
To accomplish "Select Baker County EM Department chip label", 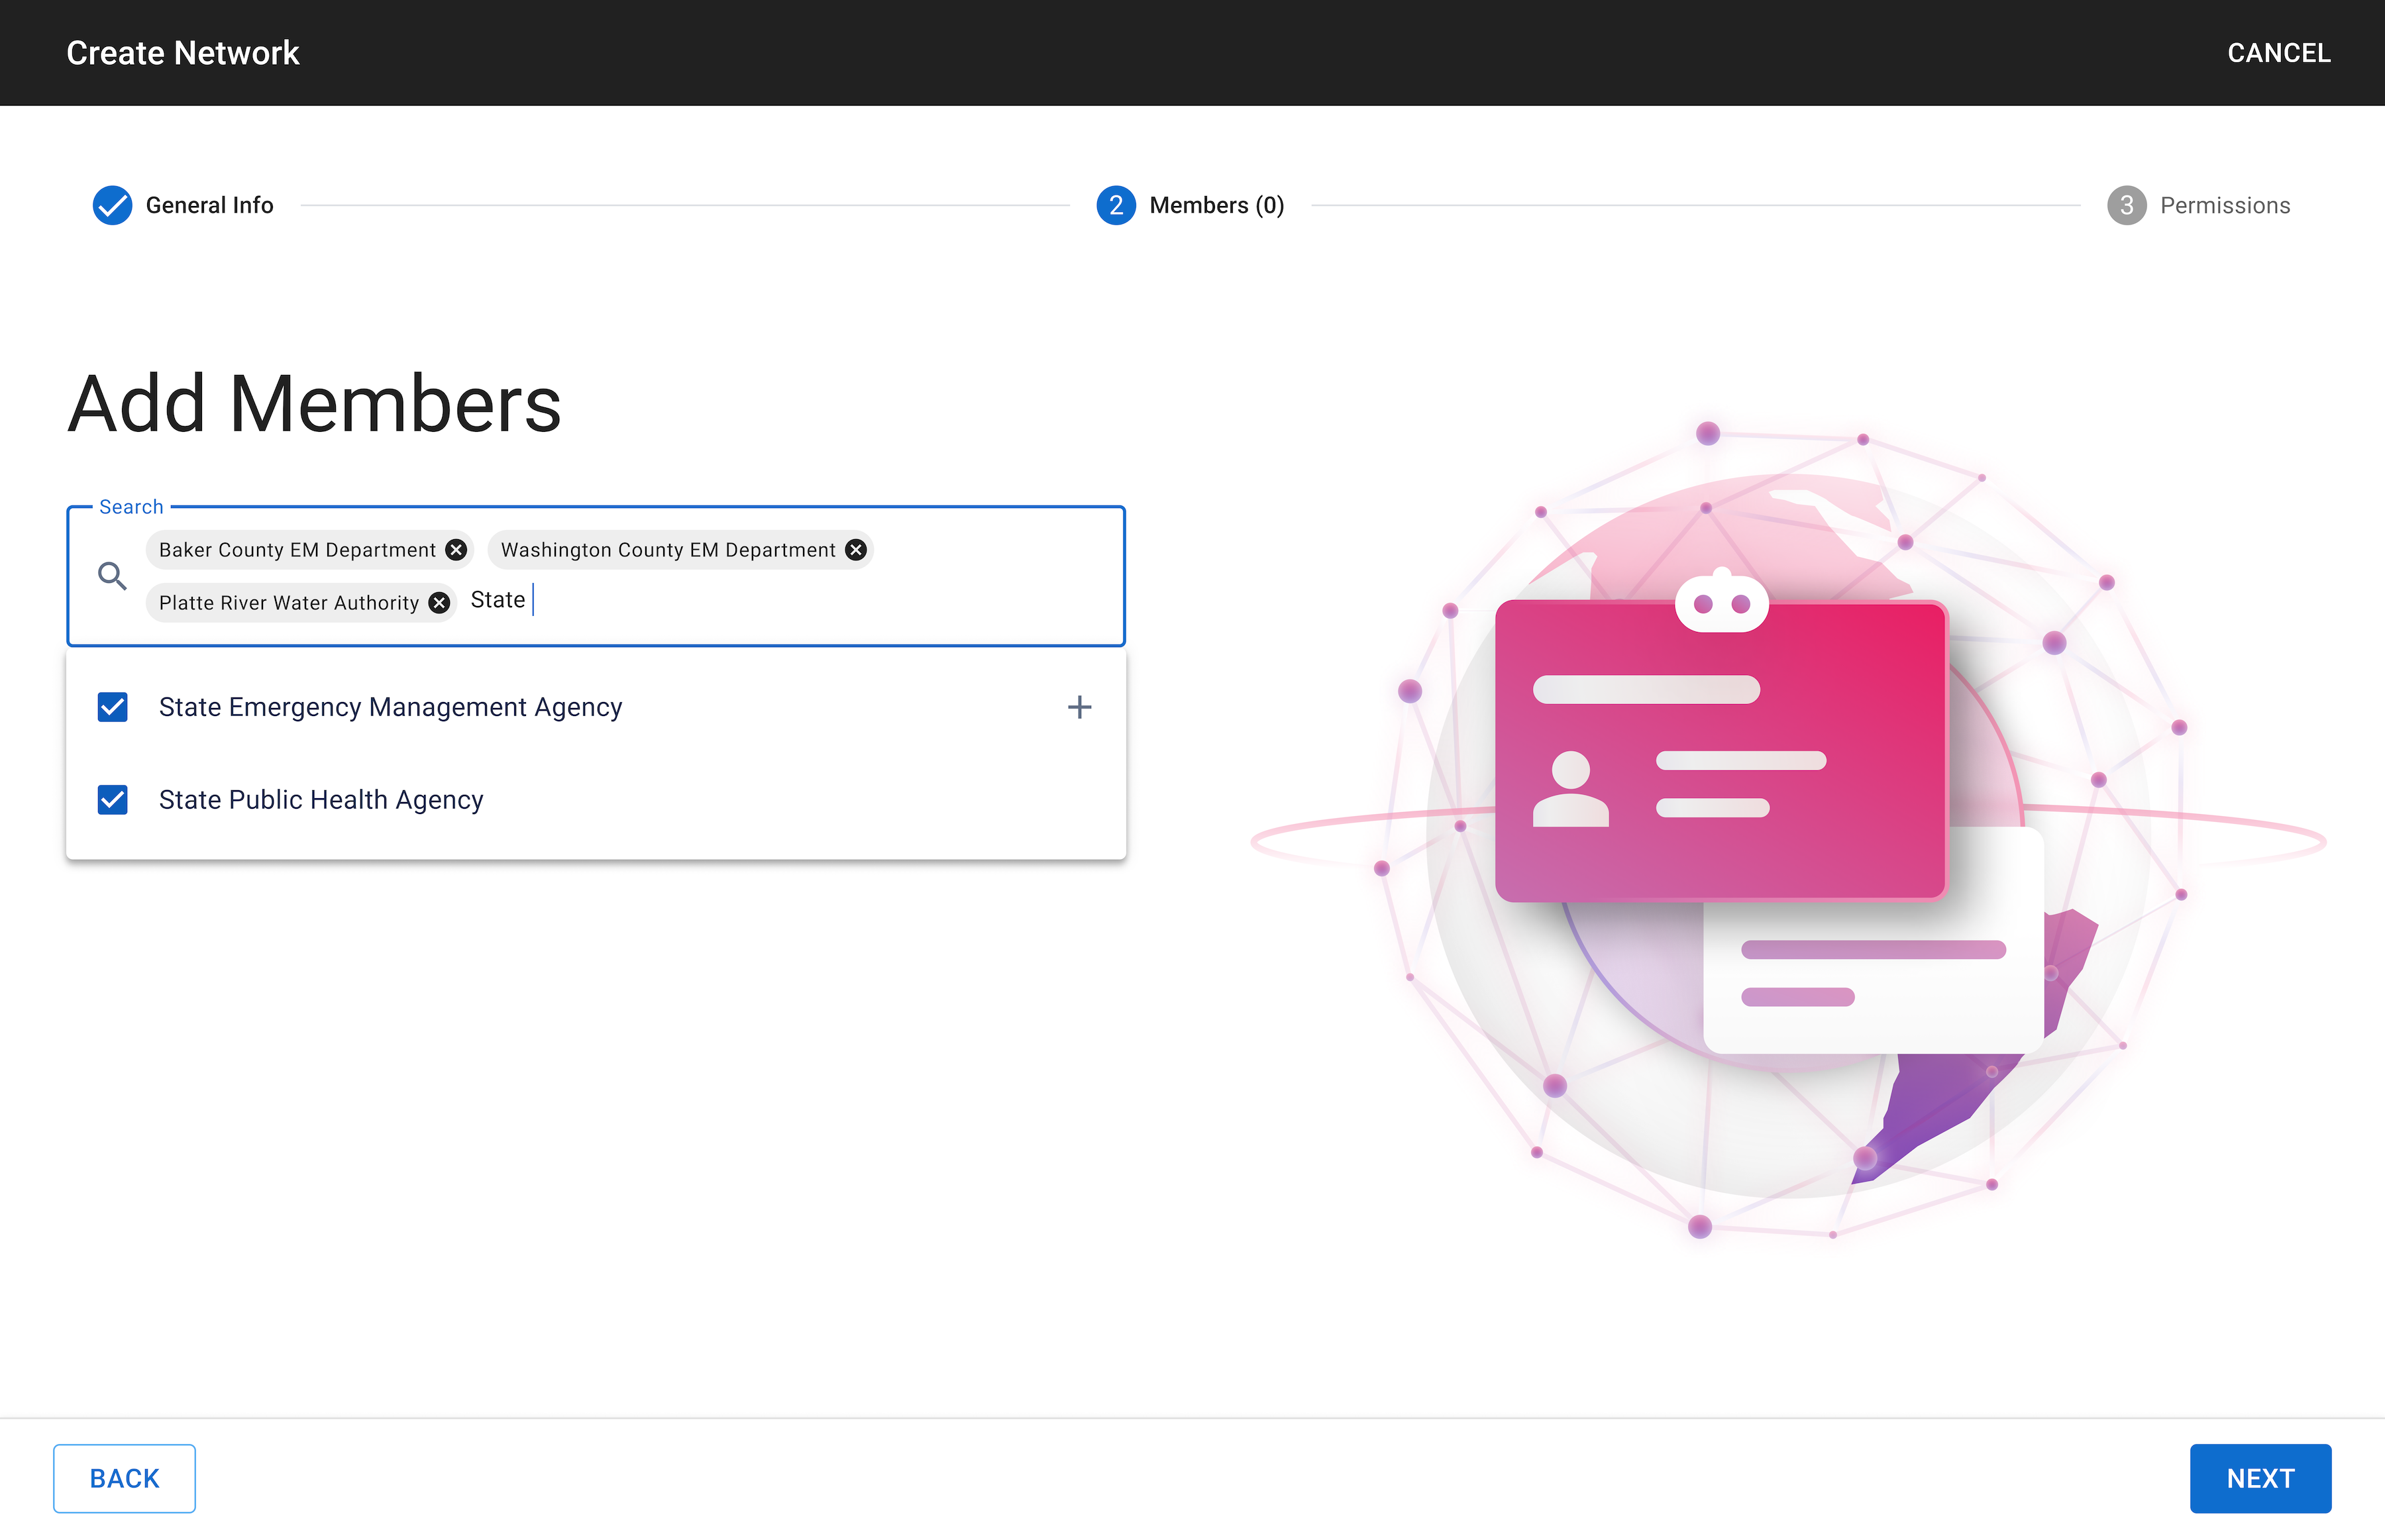I will (297, 550).
